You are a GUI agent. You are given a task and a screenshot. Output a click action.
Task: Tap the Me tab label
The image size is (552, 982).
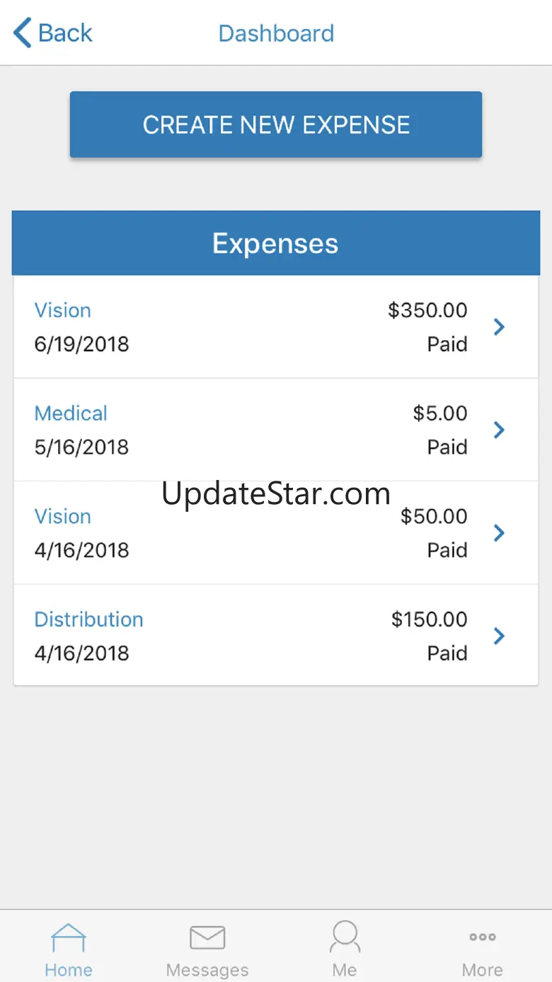click(x=345, y=970)
